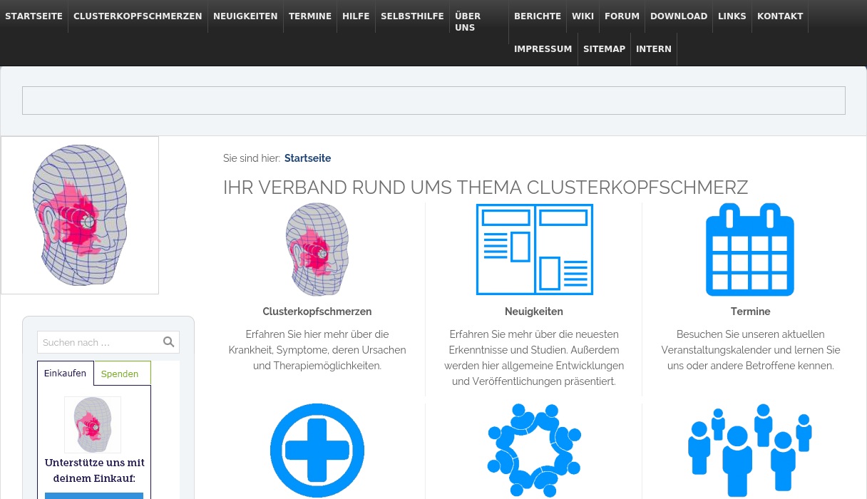Click the head illustration above Clusterkopfschmerzen

[x=317, y=249]
